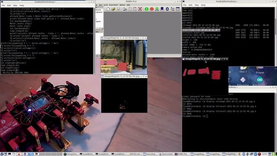
Task: Click the Fedora start menu icon in taskbar
Action: click(x=2, y=154)
